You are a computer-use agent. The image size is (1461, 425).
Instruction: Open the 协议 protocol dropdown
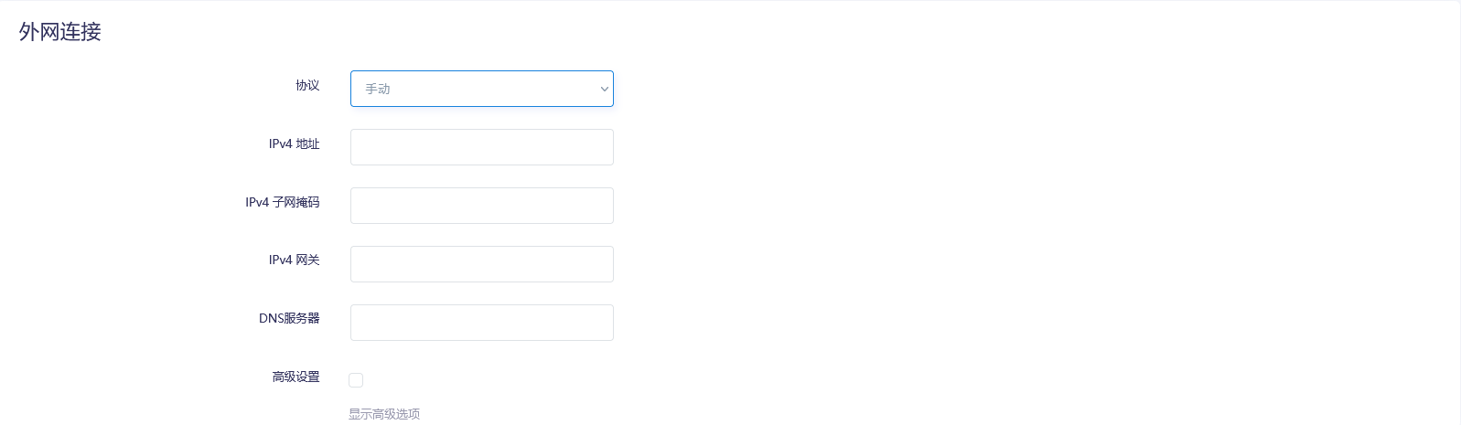(481, 89)
